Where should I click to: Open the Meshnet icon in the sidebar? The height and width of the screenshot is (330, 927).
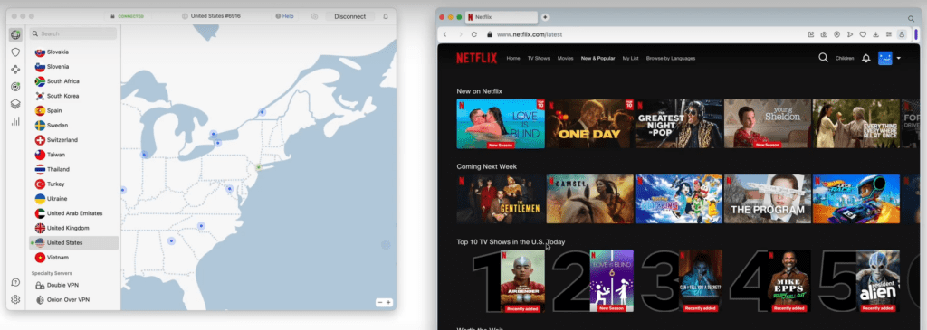click(16, 70)
